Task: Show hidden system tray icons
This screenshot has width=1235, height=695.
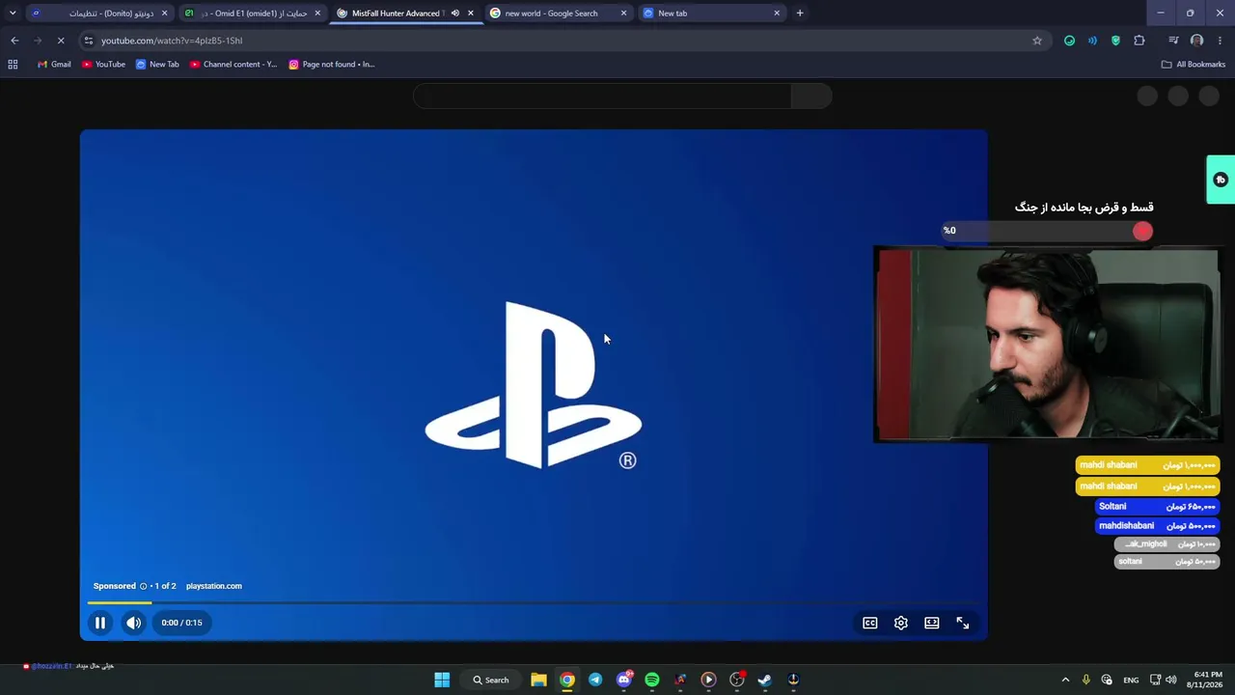Action: point(1065,680)
